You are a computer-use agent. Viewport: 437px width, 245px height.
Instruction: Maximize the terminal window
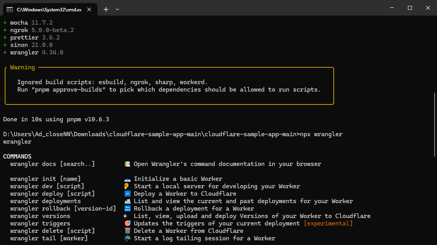coord(410,8)
